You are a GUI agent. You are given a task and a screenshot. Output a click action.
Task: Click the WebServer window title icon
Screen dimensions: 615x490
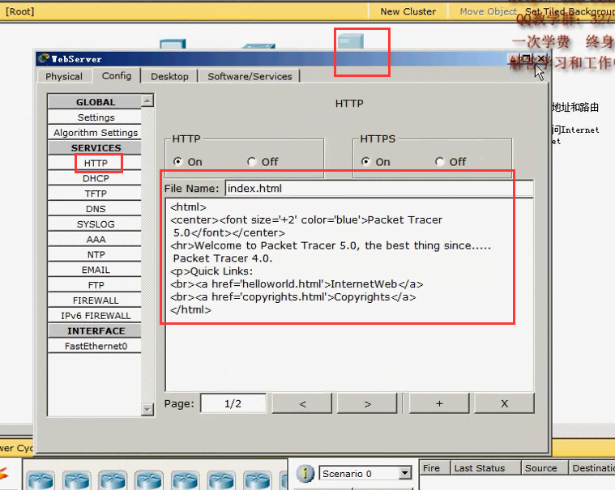[x=44, y=59]
